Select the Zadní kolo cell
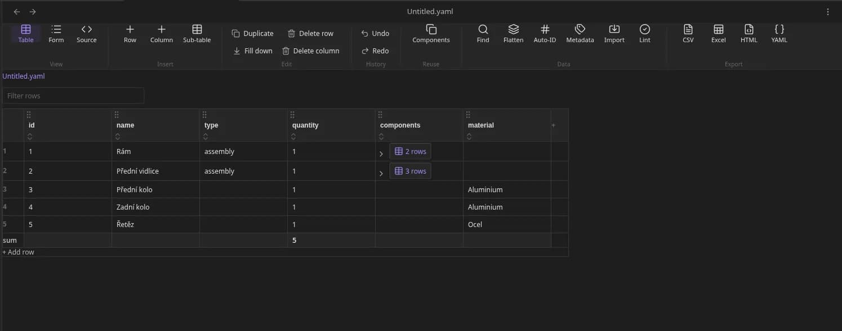This screenshot has height=331, width=842. click(x=155, y=207)
